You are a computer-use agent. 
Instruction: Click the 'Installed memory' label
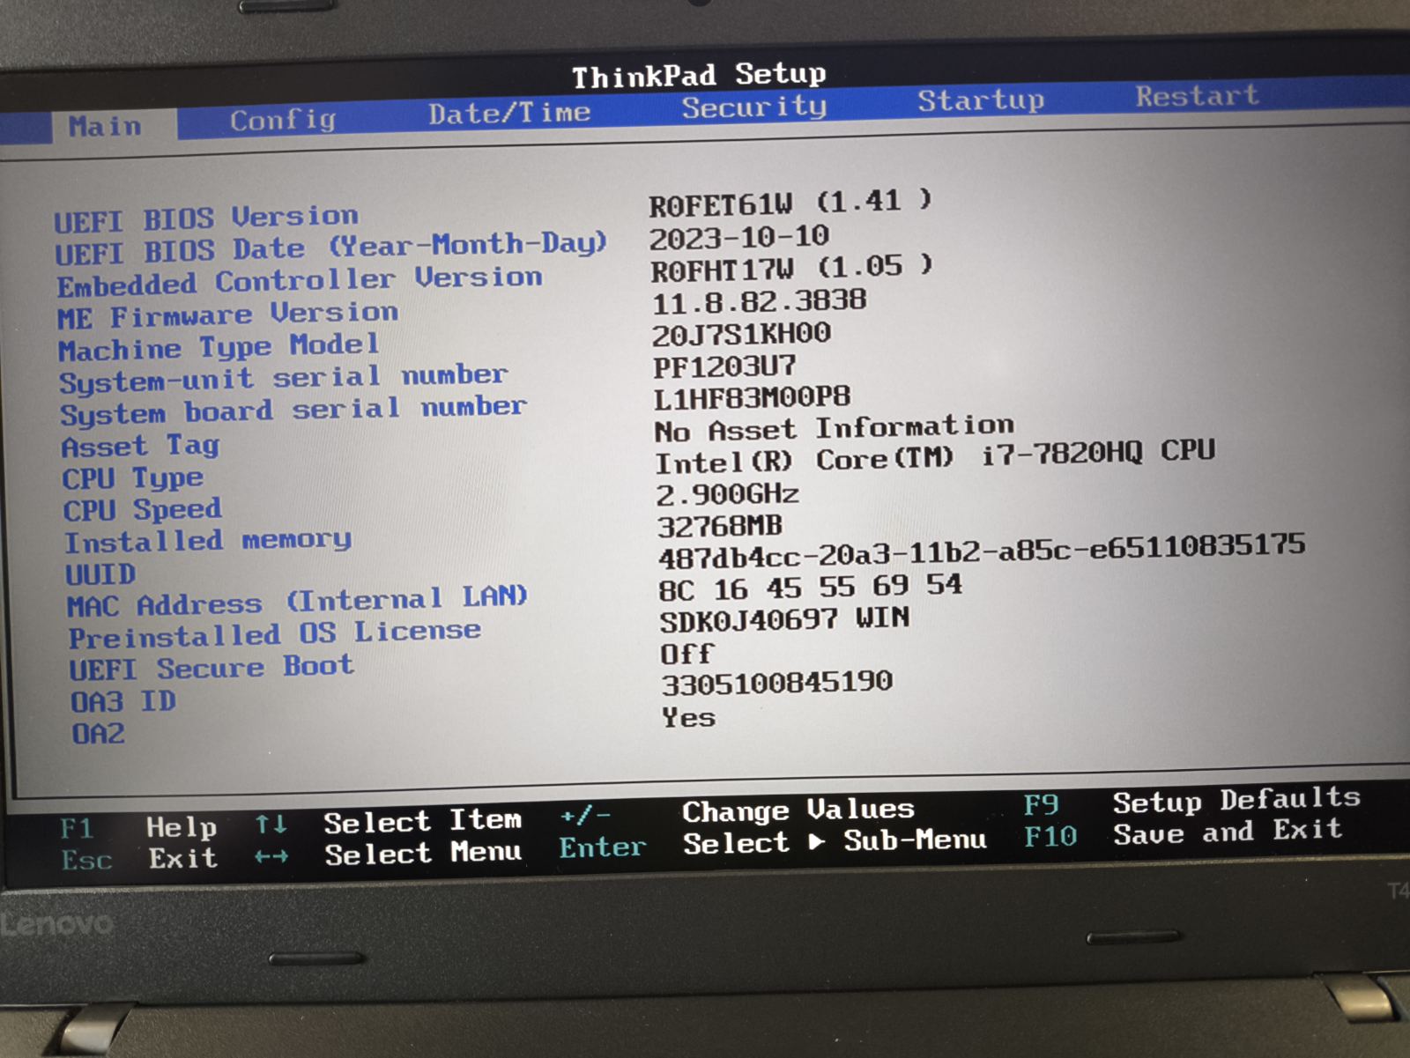click(208, 541)
